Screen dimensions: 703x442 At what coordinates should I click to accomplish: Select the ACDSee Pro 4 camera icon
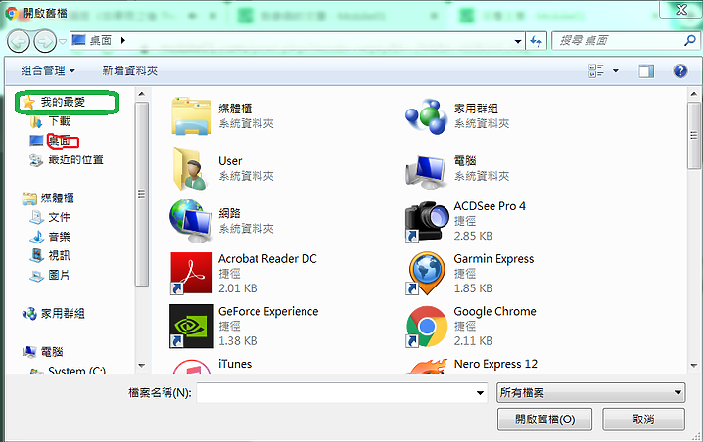(427, 222)
